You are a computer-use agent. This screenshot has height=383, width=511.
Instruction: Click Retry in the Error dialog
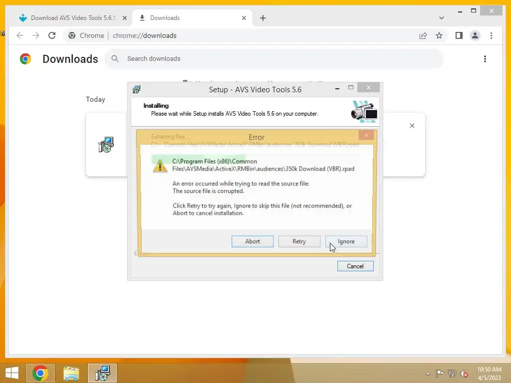[x=299, y=241]
